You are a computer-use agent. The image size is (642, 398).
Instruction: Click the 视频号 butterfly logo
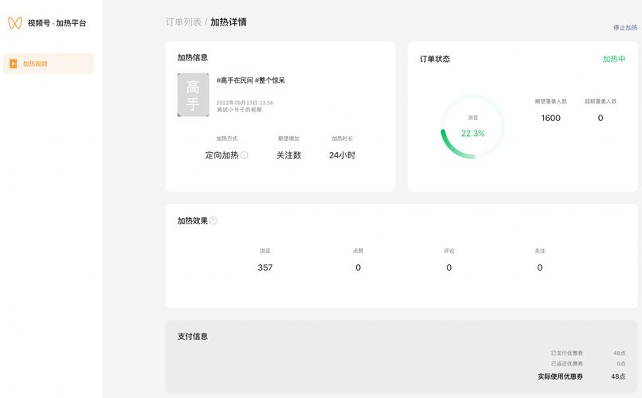[x=15, y=23]
